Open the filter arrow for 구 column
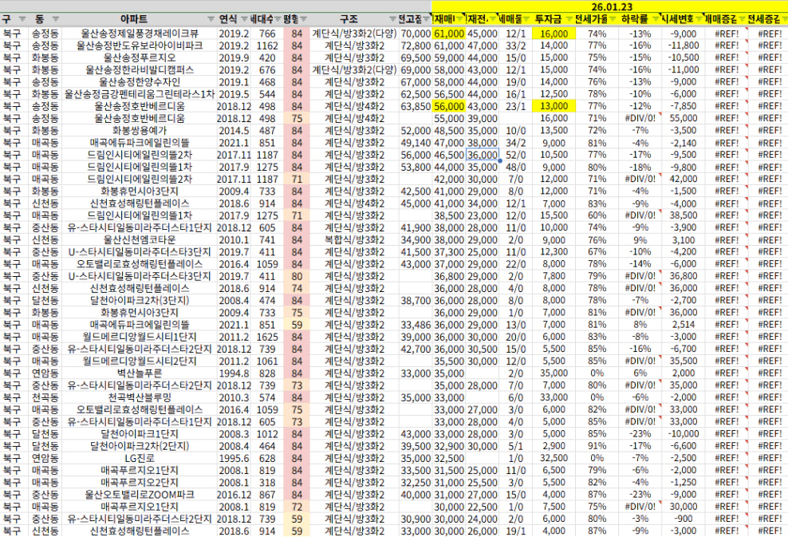This screenshot has height=537, width=788. pyautogui.click(x=22, y=19)
